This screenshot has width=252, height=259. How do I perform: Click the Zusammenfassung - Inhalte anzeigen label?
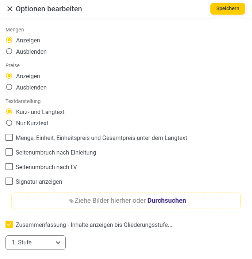click(94, 225)
